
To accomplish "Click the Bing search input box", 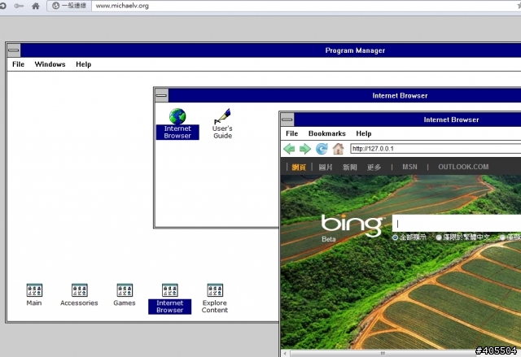I will coord(457,223).
